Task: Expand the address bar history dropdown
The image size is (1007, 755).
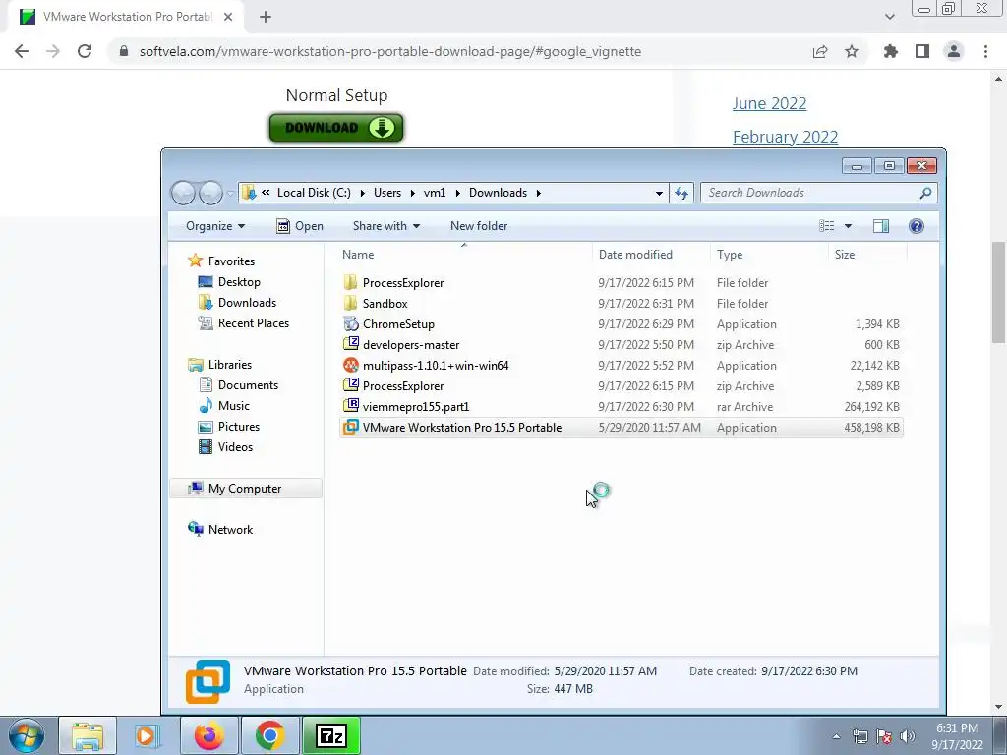Action: (x=659, y=193)
